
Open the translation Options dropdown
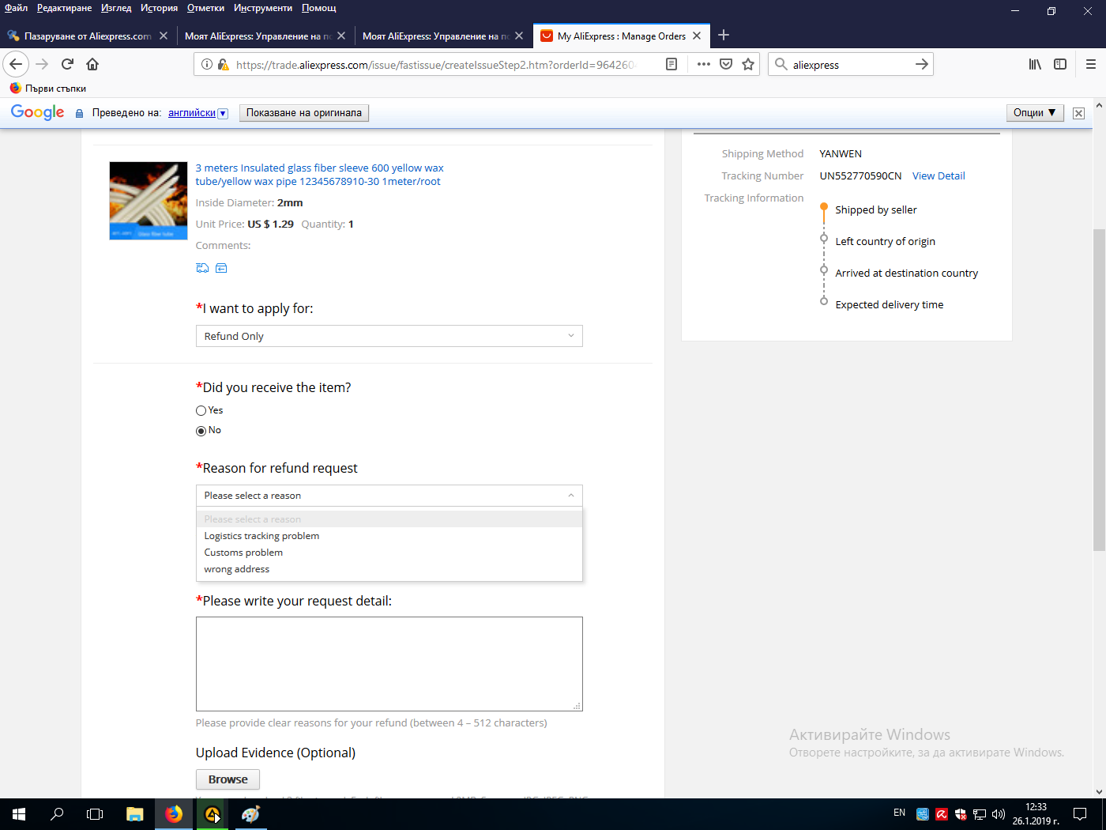[1034, 113]
